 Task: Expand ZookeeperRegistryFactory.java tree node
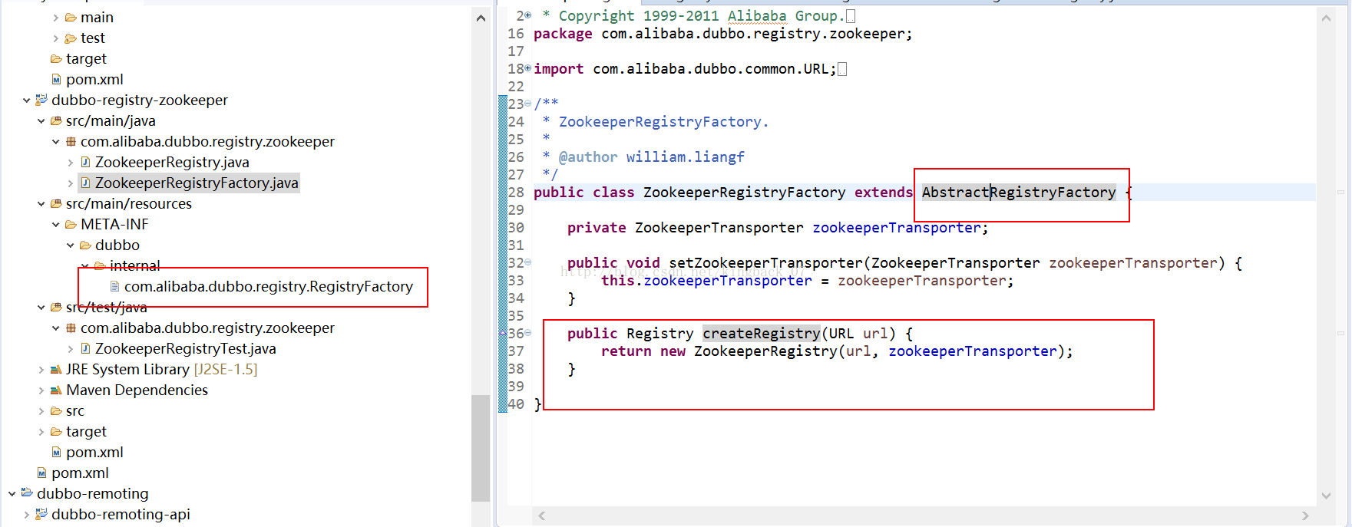coord(71,183)
